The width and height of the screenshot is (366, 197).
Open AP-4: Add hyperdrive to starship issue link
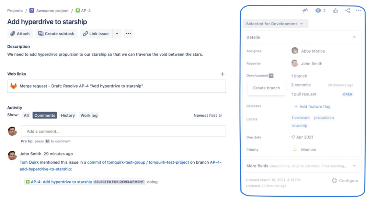pos(61,182)
